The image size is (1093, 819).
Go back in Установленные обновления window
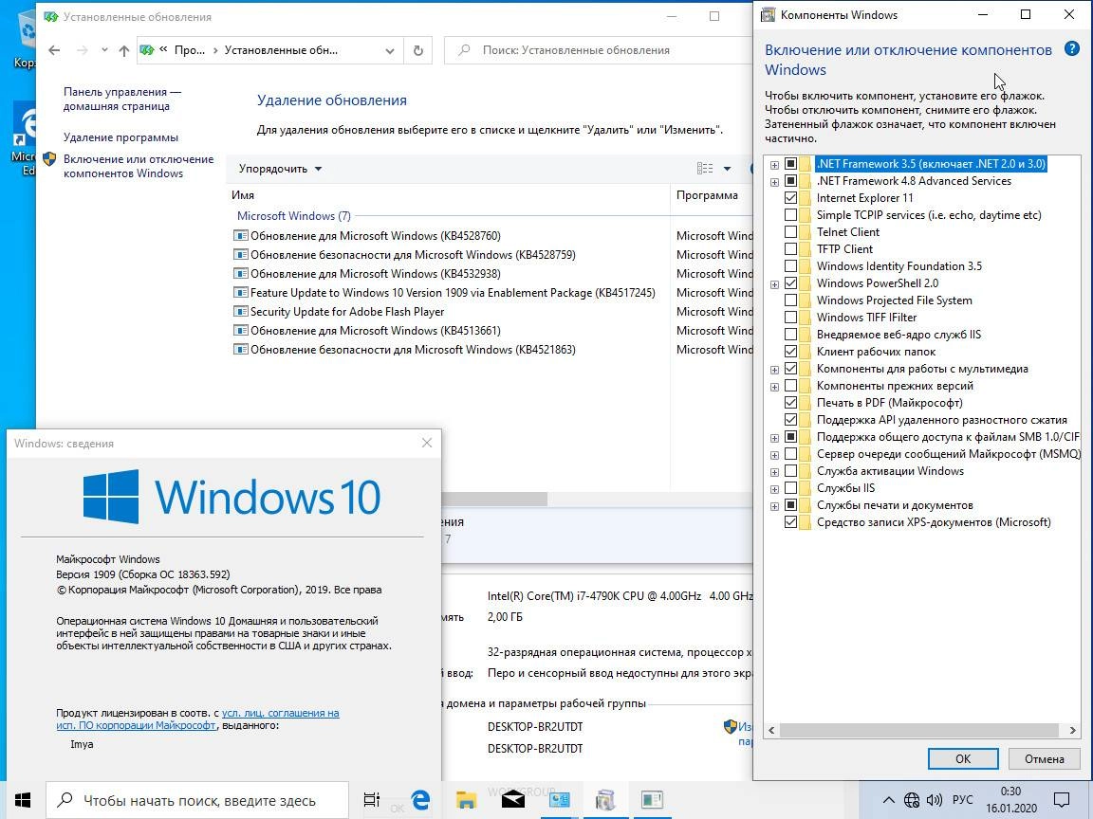(x=54, y=50)
